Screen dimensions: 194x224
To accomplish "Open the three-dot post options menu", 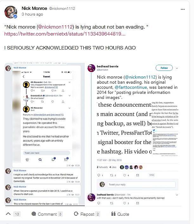I will (x=183, y=9).
